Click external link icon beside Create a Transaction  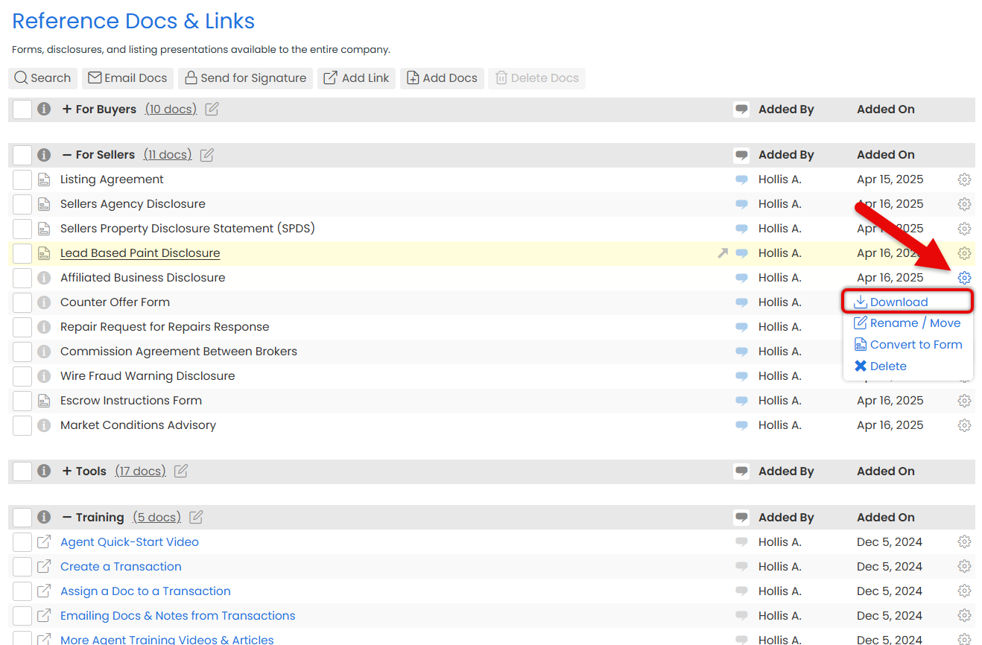point(45,567)
